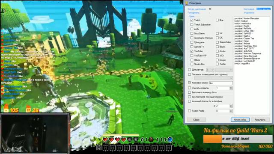The width and height of the screenshot is (274, 154).
Task: Click the multiplier field showing 2
Action: [223, 106]
